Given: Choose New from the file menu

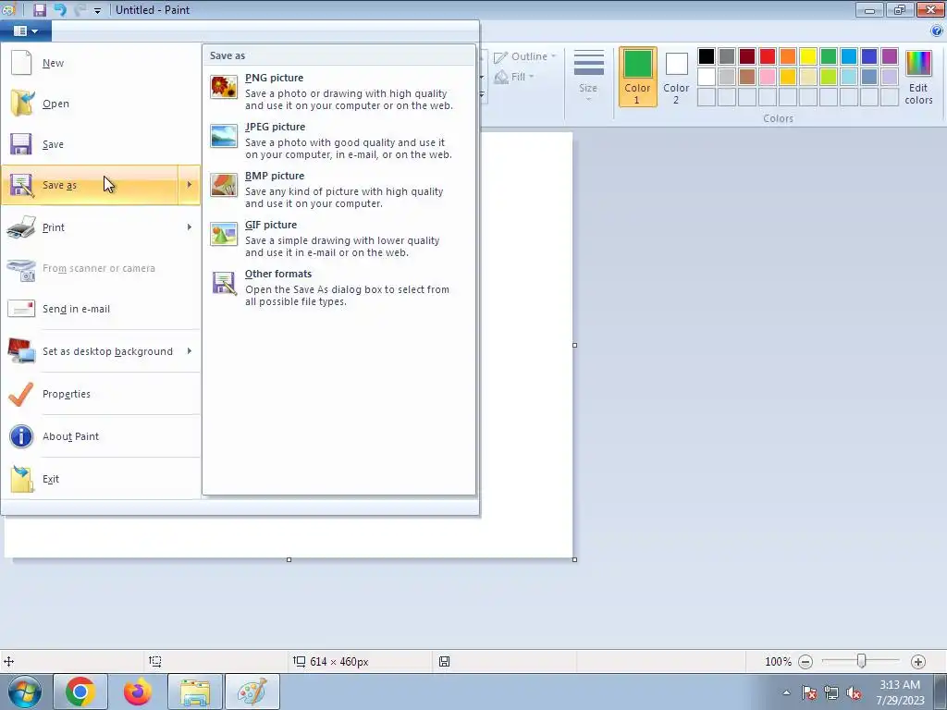Looking at the screenshot, I should tap(101, 63).
